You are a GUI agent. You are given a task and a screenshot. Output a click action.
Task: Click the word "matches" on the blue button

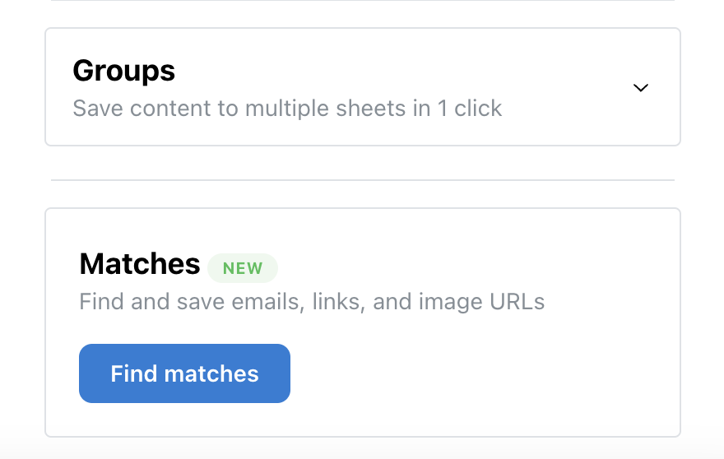[x=211, y=373]
